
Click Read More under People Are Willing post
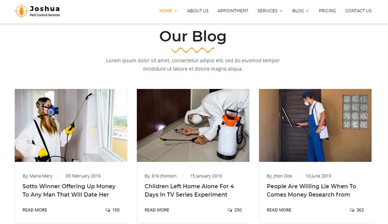pyautogui.click(x=279, y=210)
